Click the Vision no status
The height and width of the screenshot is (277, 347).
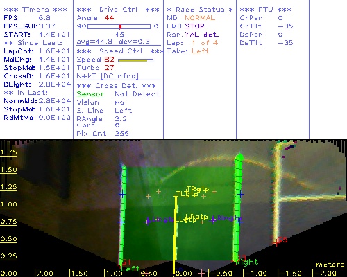(x=101, y=102)
